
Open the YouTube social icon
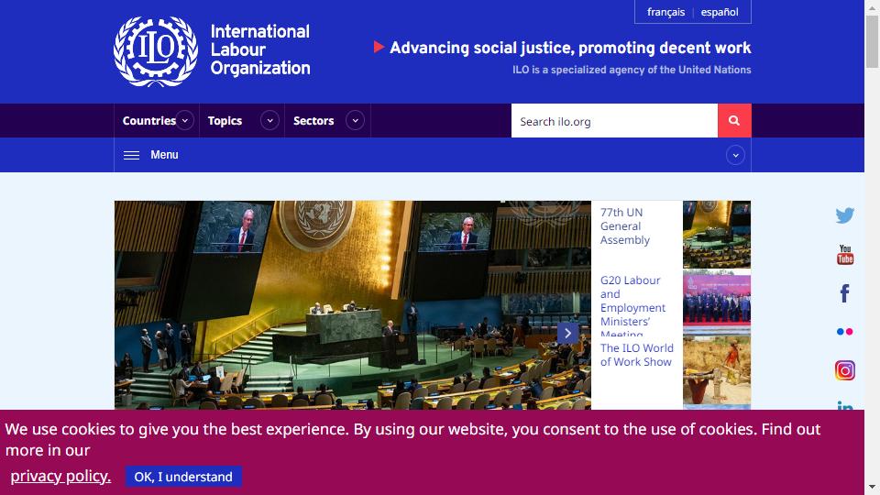coord(844,255)
